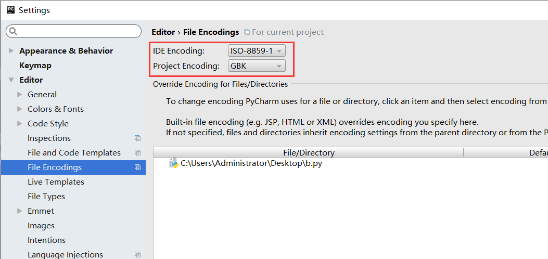
Task: Expand the Appearance & Behavior section
Action: 11,51
